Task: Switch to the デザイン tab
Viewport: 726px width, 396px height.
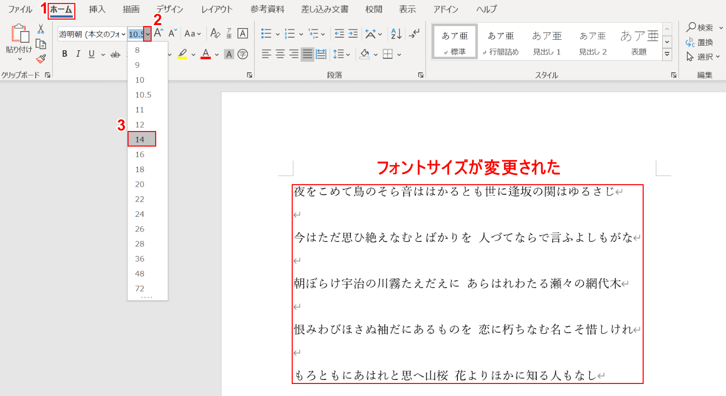Action: 170,9
